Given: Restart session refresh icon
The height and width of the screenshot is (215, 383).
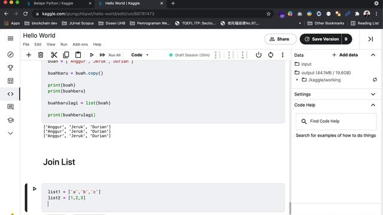Looking at the screenshot, I should point(270,55).
